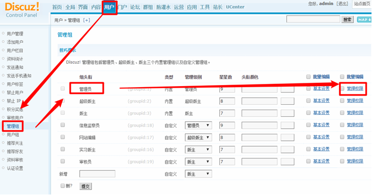Click the color swatch box for 版主

pos(287,113)
